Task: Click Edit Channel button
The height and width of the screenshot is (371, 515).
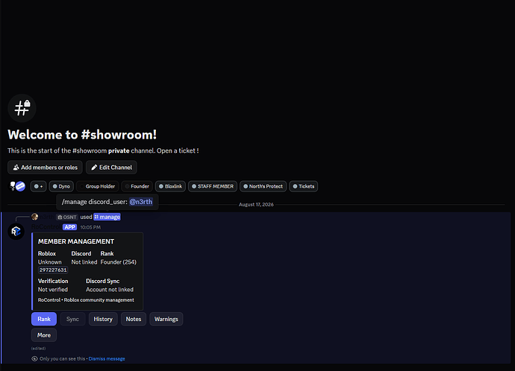Action: (x=111, y=168)
